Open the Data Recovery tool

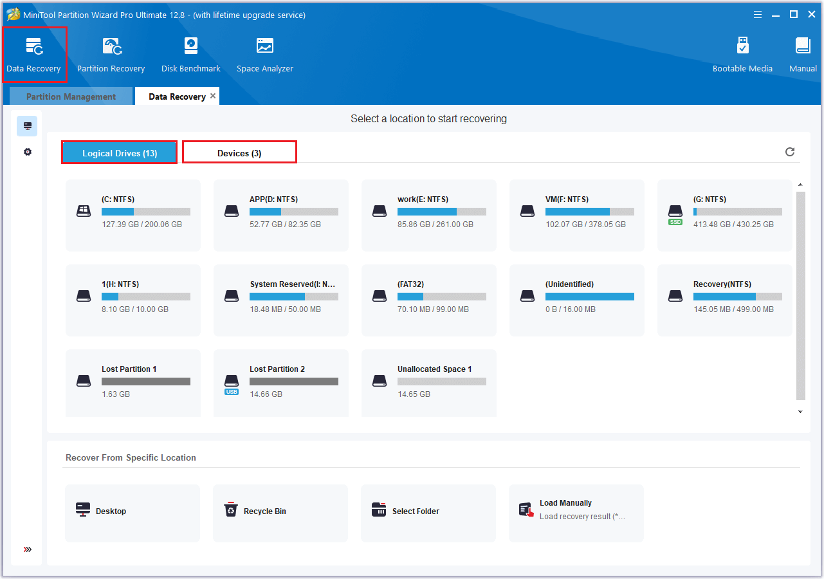coord(33,55)
